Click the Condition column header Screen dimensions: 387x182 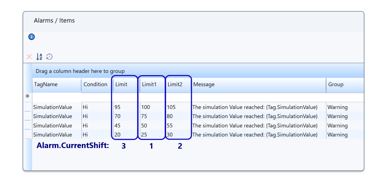coord(95,84)
